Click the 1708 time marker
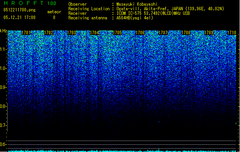 (x=186, y=33)
